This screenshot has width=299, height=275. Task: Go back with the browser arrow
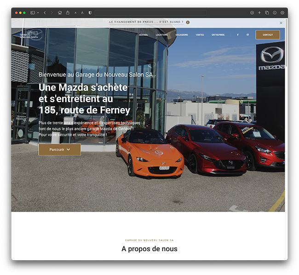[x=45, y=13]
